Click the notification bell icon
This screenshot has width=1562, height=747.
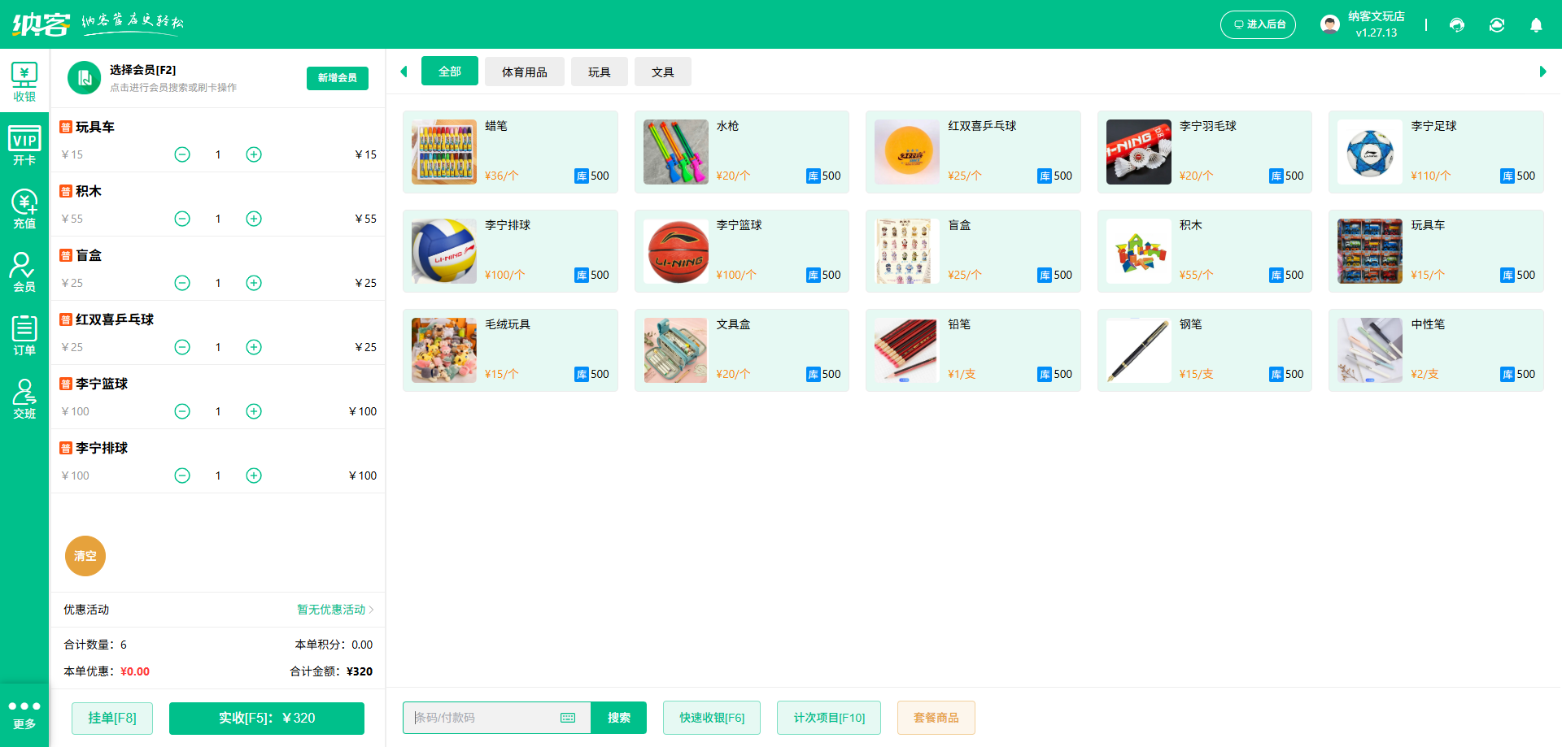click(x=1536, y=25)
